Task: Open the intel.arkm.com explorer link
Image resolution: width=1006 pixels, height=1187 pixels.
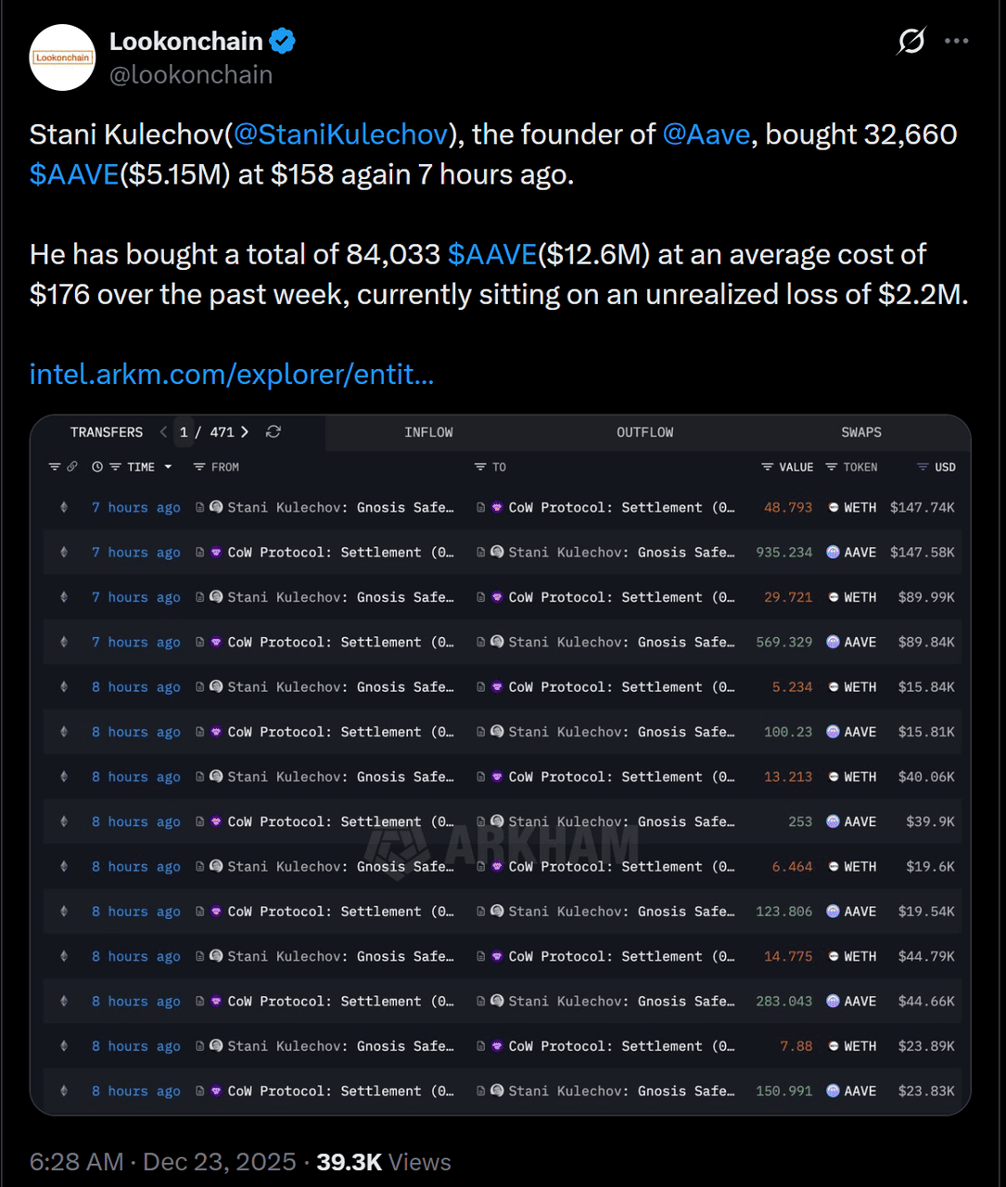Action: (232, 374)
